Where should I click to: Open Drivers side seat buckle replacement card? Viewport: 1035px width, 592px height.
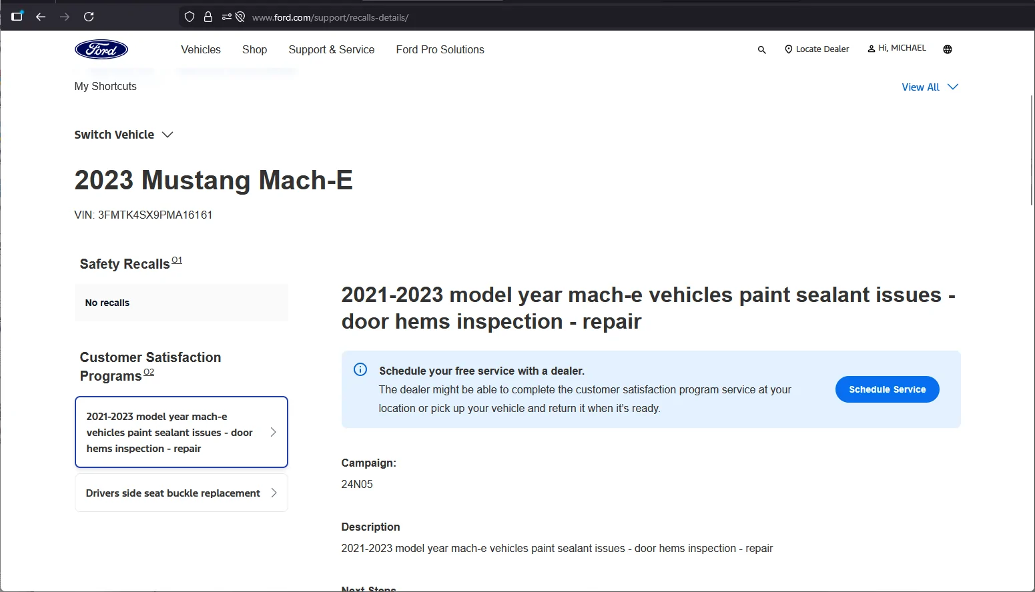182,493
